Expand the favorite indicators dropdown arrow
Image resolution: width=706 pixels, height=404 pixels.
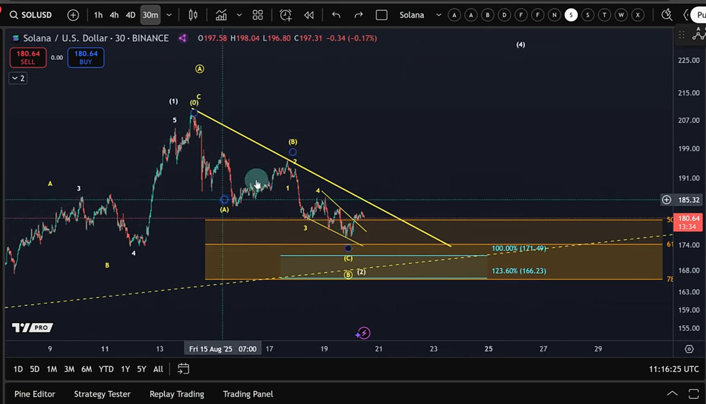(239, 15)
